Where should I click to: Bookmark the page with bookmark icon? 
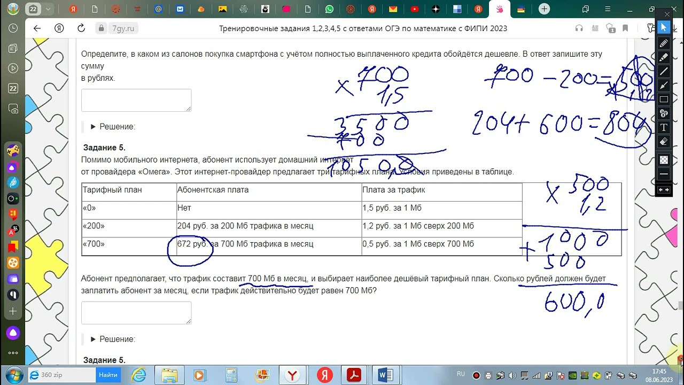625,28
